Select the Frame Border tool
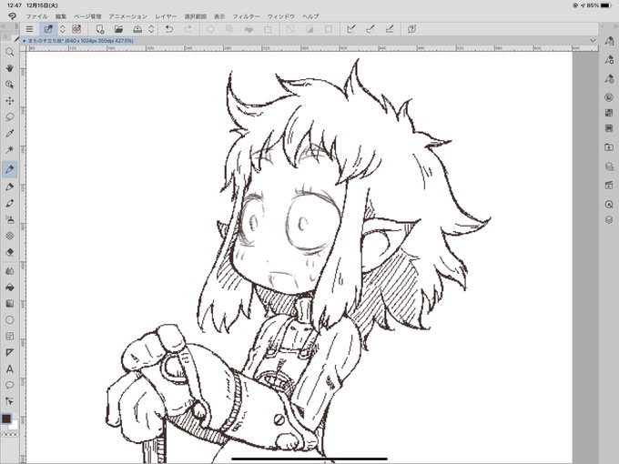This screenshot has height=464, width=619. (x=9, y=336)
